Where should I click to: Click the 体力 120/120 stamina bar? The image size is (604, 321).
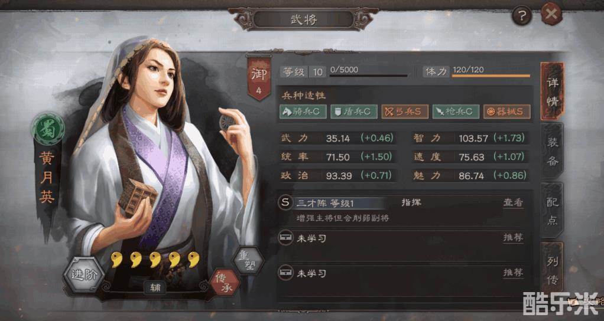(491, 72)
